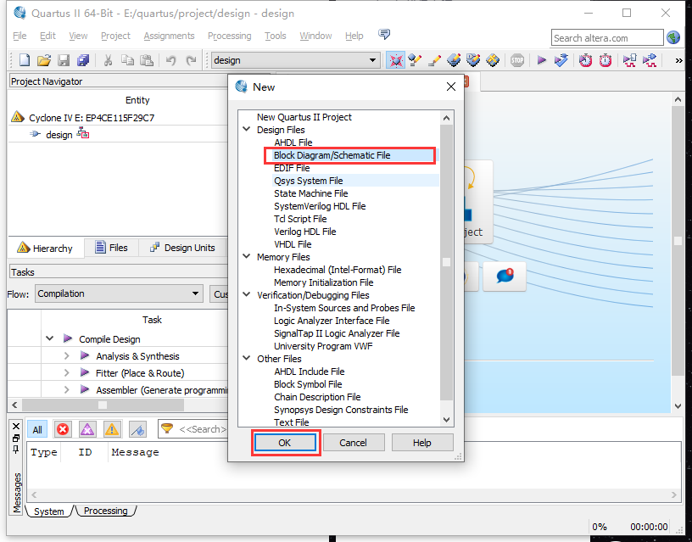This screenshot has width=692, height=542.
Task: Switch to the Files tab
Action: pos(111,248)
